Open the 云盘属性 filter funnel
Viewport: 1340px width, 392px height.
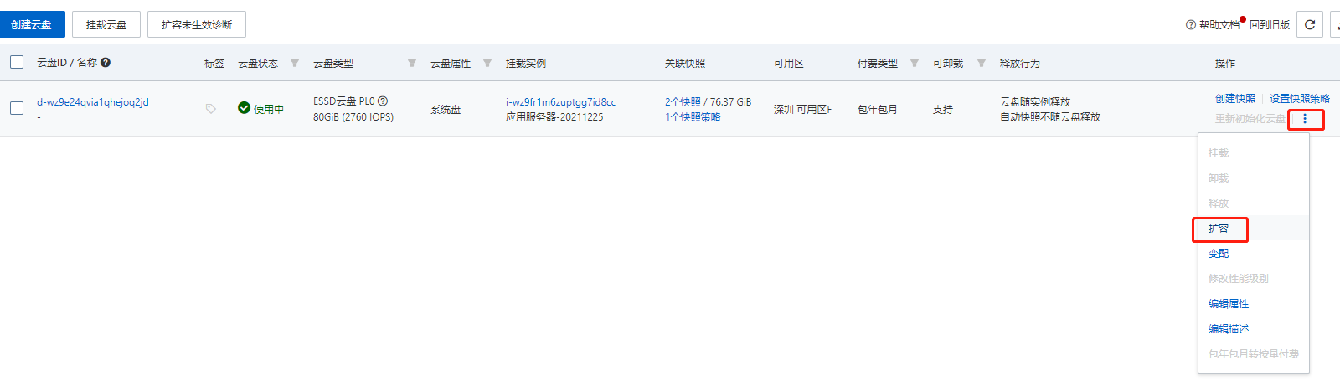pyautogui.click(x=487, y=63)
